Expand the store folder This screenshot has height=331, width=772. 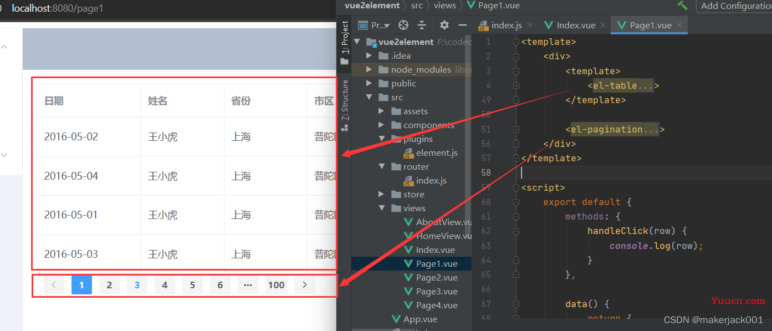381,194
